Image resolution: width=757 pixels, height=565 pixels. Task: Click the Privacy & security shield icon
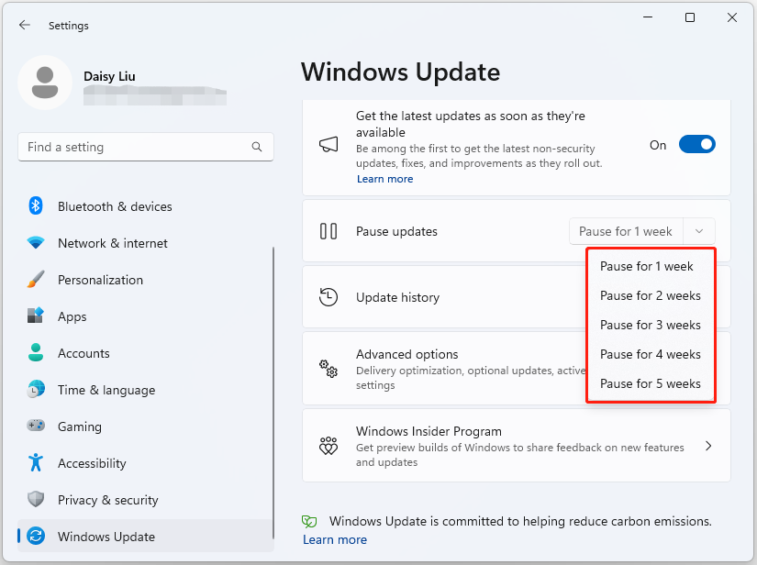pos(36,499)
